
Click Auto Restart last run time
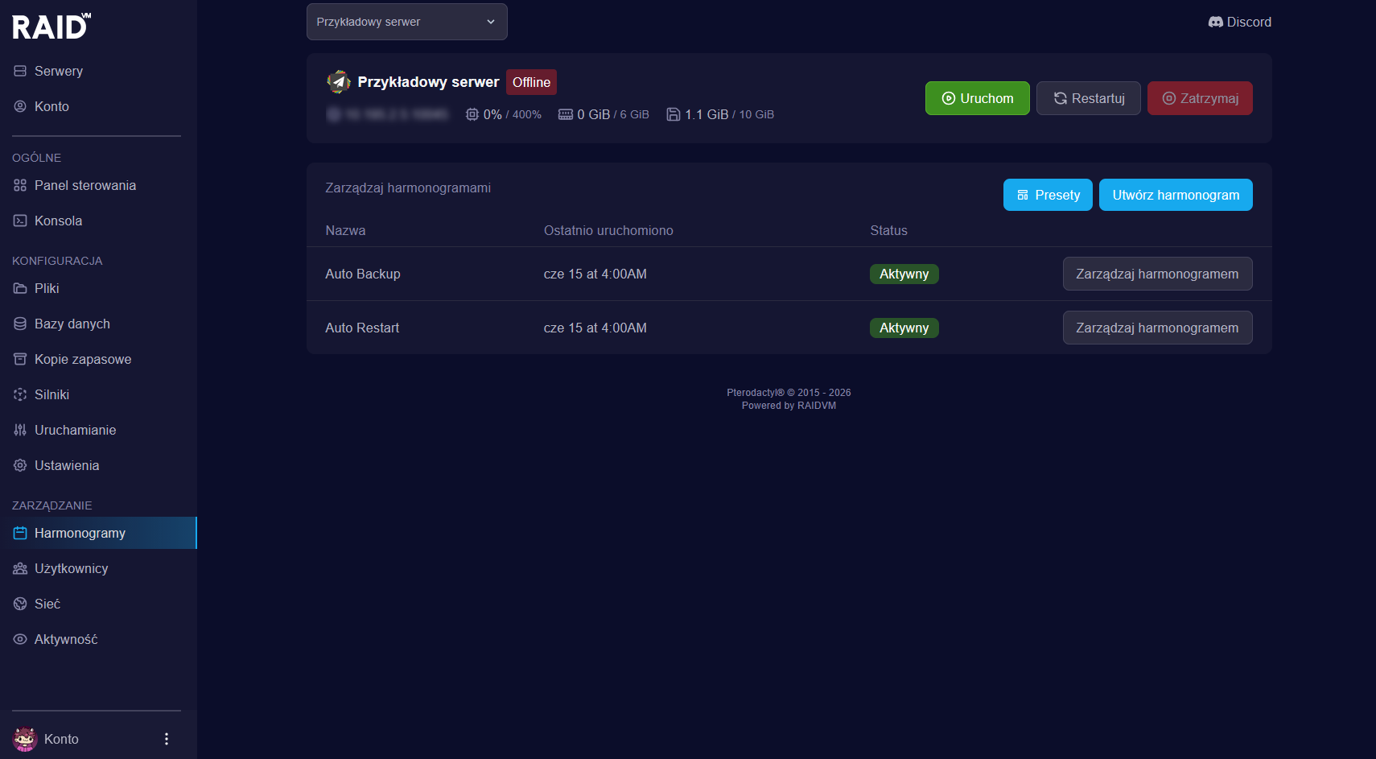[x=595, y=328]
